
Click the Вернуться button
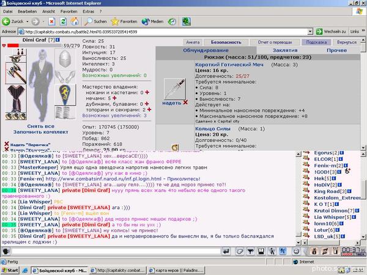click(x=347, y=42)
